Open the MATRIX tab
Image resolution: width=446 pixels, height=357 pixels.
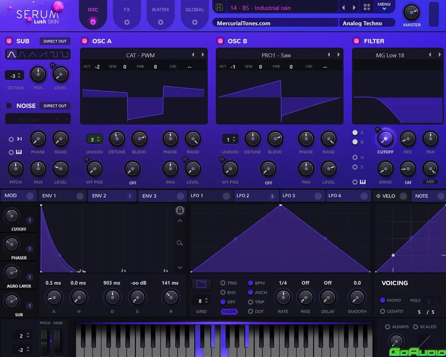point(161,14)
